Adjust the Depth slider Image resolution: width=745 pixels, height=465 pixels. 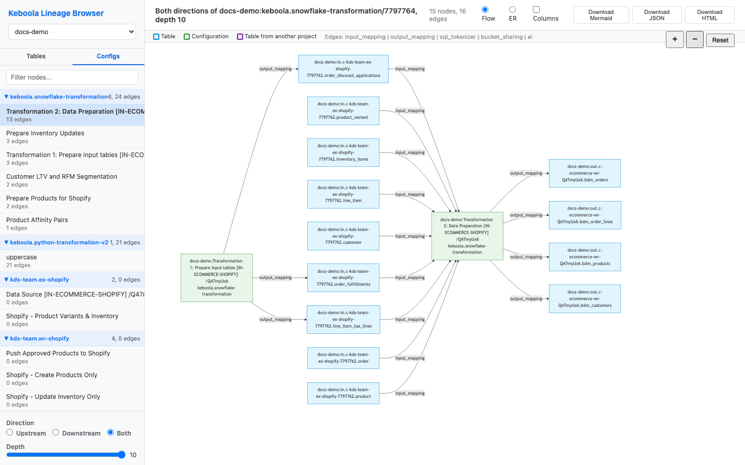tap(66, 455)
